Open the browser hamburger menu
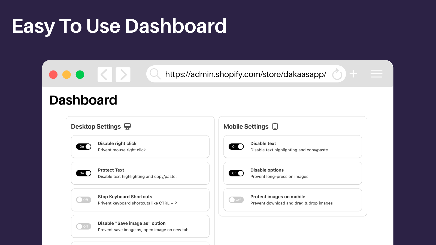The width and height of the screenshot is (436, 245). click(376, 73)
